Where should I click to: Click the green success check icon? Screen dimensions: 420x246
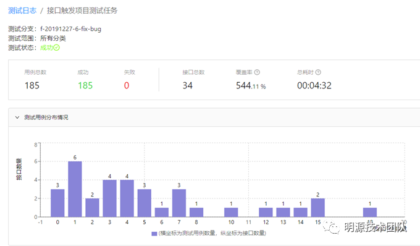coord(56,48)
